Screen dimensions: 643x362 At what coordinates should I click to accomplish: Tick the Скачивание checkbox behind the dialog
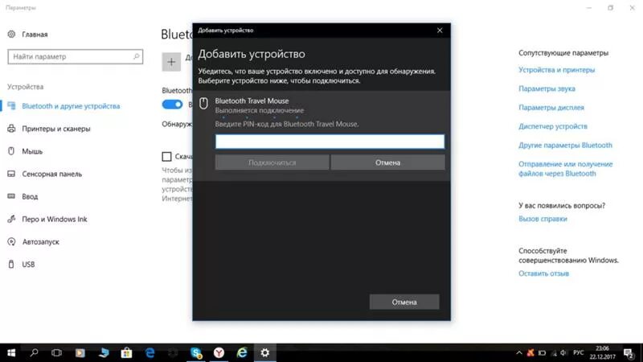(x=166, y=156)
